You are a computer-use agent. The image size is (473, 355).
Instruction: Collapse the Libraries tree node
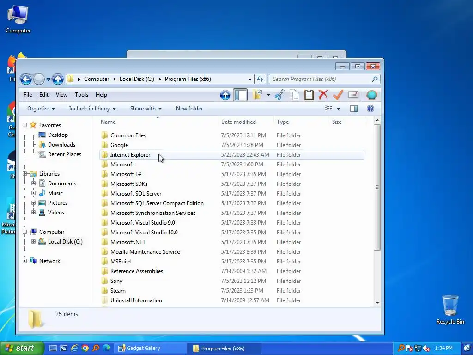[x=25, y=174]
